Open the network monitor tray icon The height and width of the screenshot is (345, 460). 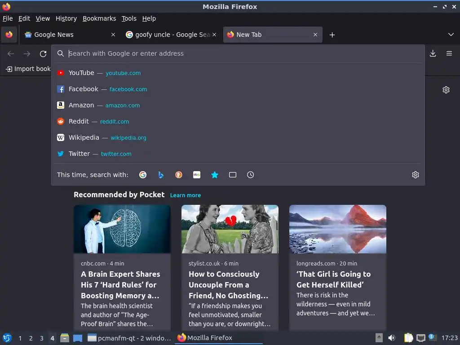pos(421,338)
